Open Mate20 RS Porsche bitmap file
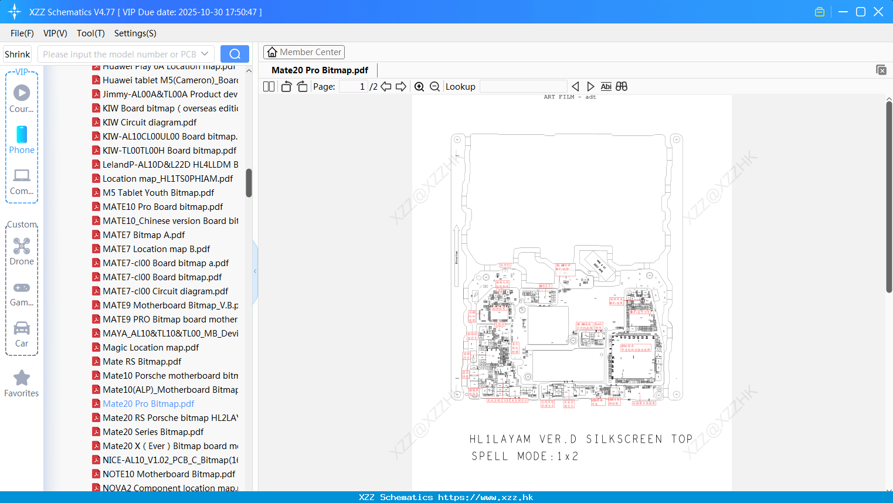This screenshot has height=503, width=893. click(x=165, y=418)
